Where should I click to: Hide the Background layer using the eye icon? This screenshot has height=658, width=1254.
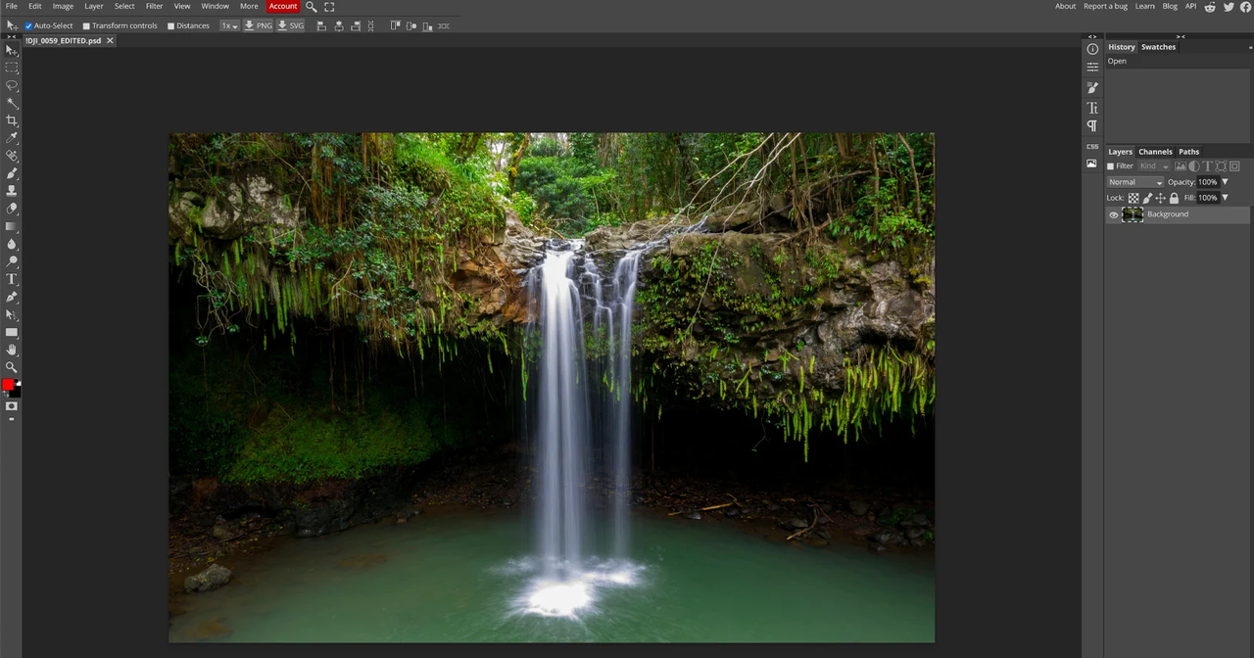coord(1113,214)
